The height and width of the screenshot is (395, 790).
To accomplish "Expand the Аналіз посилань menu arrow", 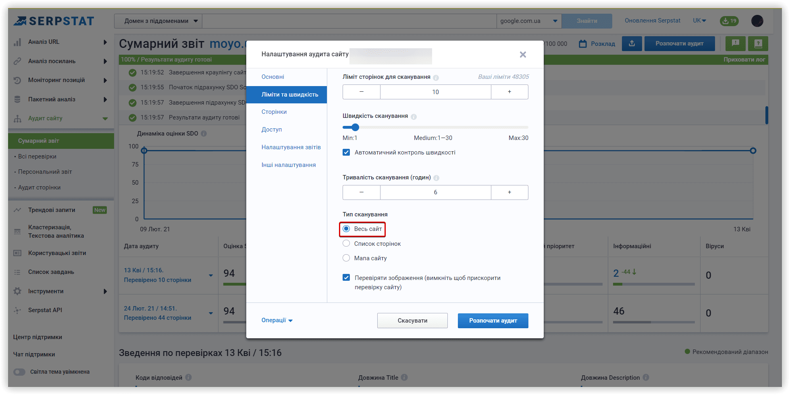I will 105,61.
